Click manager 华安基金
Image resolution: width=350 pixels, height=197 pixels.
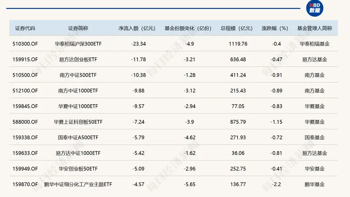click(x=315, y=169)
